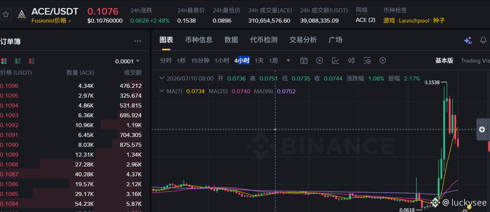
Task: Click the ACE coin logo
Action: coord(22,15)
